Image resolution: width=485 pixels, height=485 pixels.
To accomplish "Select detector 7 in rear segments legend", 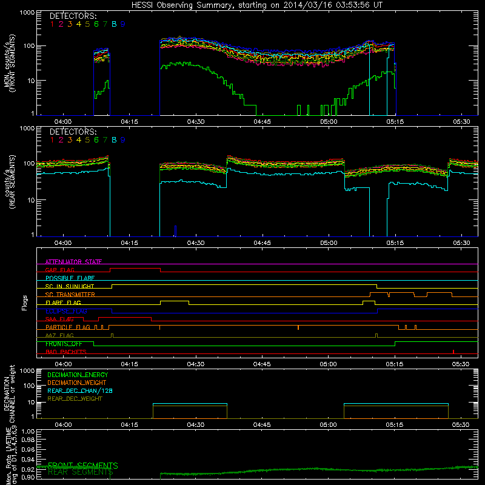I will tap(105, 140).
